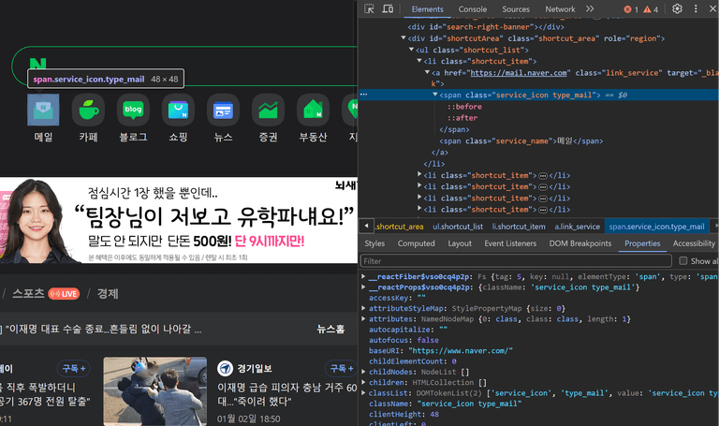
Task: Expand the ellipsis in third li shortcut_item
Action: (x=543, y=186)
